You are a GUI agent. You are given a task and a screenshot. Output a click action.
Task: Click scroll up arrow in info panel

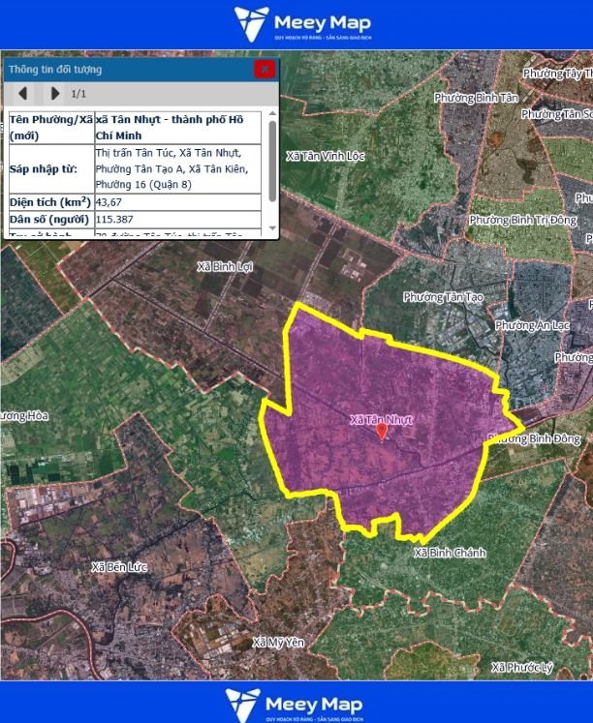[x=272, y=115]
